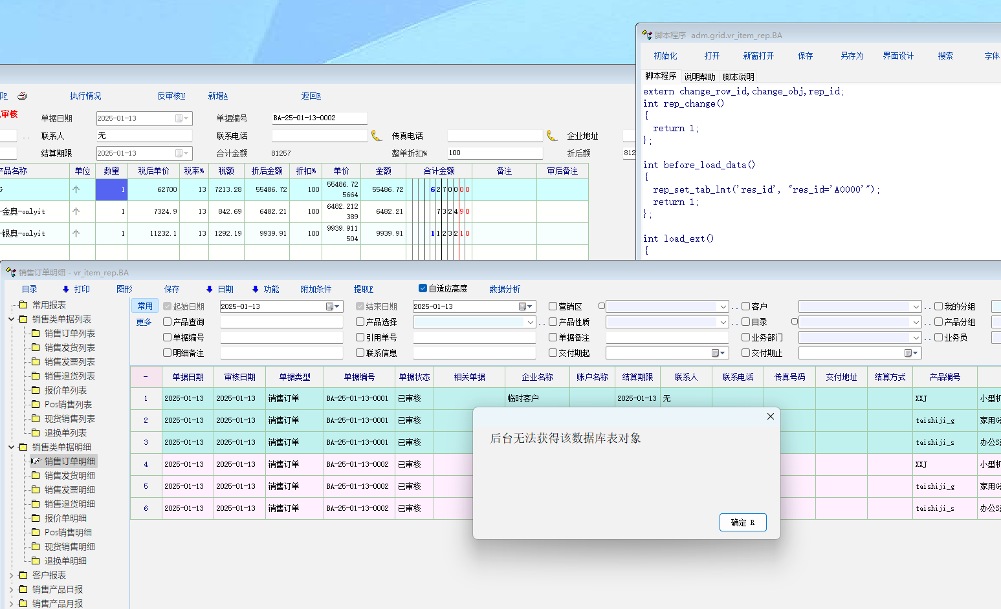Switch to the 说明帮助 tab
The width and height of the screenshot is (1001, 609).
[x=699, y=77]
